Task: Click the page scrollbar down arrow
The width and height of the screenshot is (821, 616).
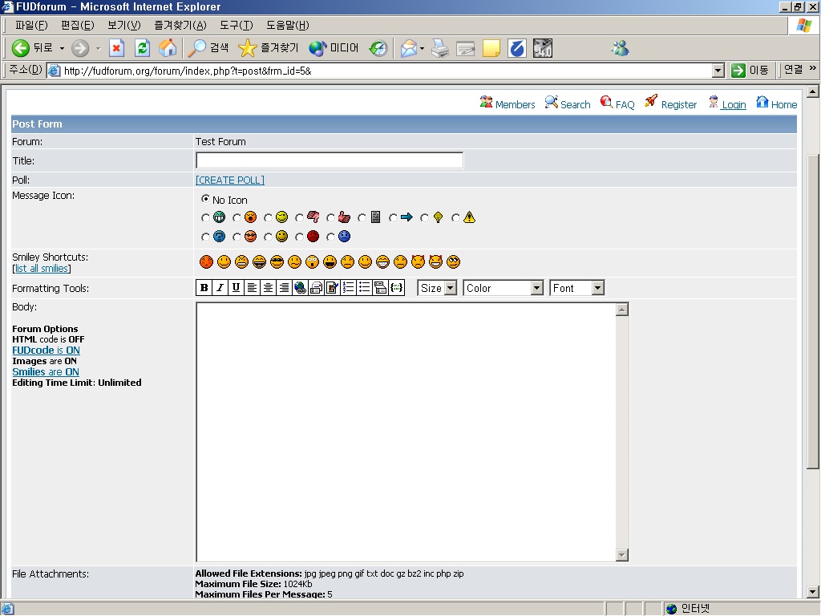Action: (813, 593)
